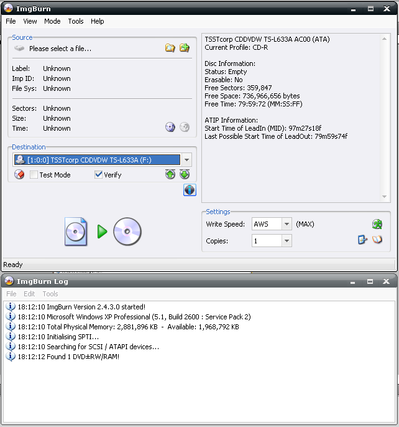Open the Mode menu

click(52, 21)
